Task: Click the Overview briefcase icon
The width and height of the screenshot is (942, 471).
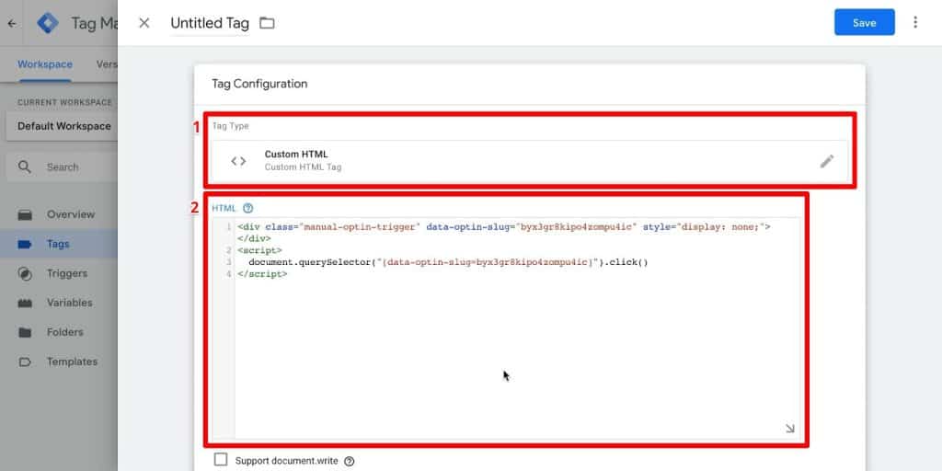Action: (25, 214)
